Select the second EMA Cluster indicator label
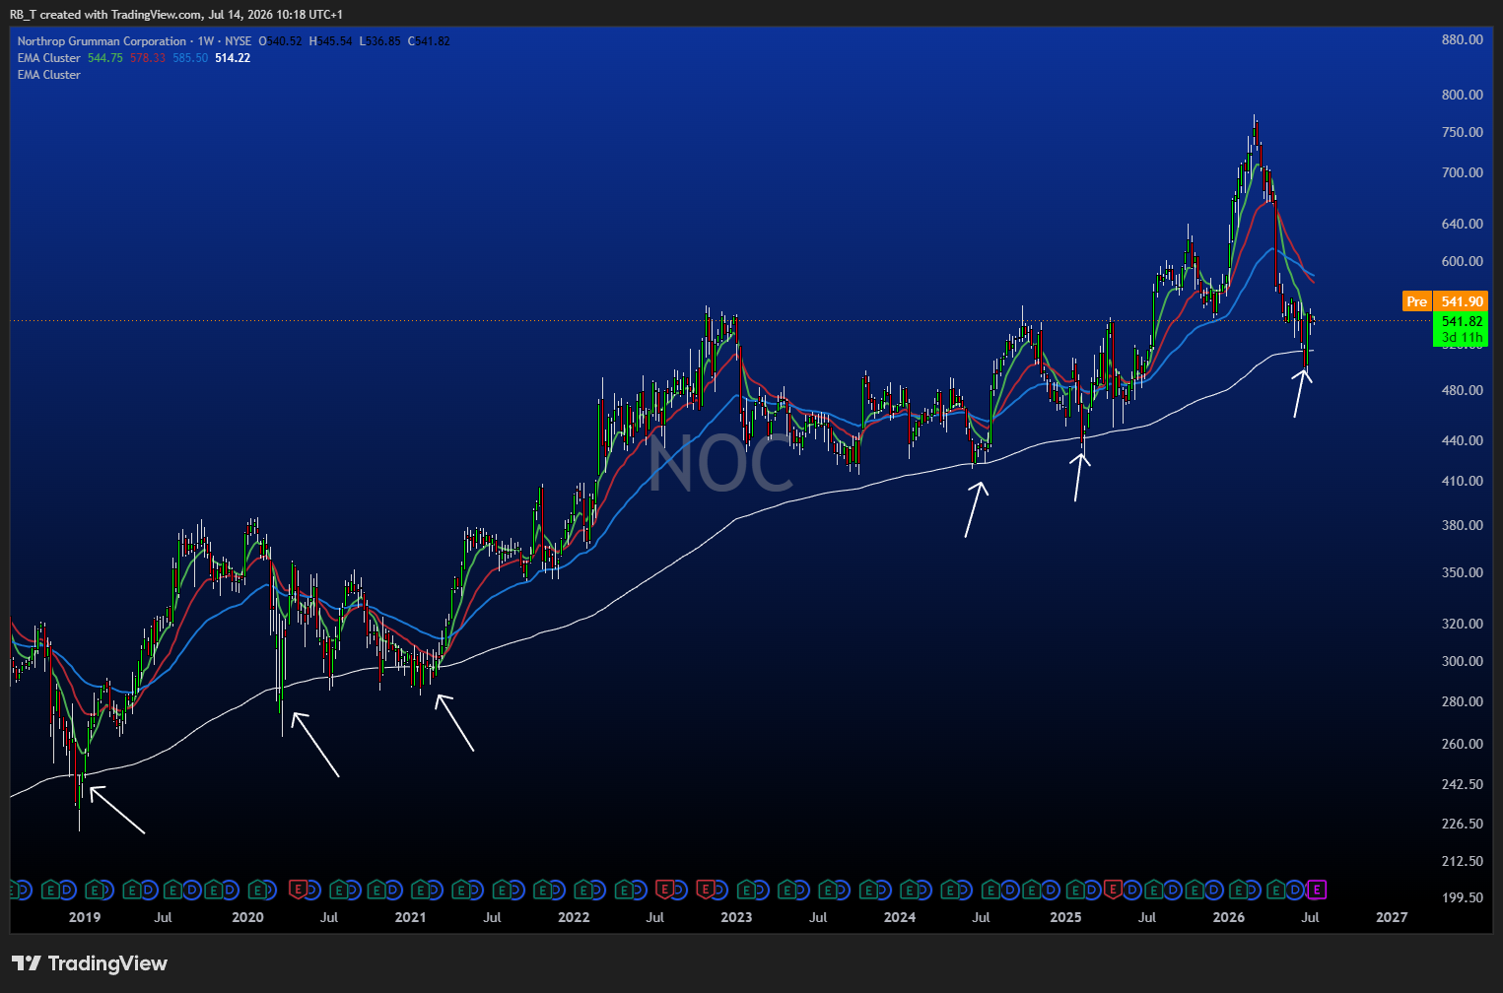This screenshot has width=1503, height=993. pos(49,75)
